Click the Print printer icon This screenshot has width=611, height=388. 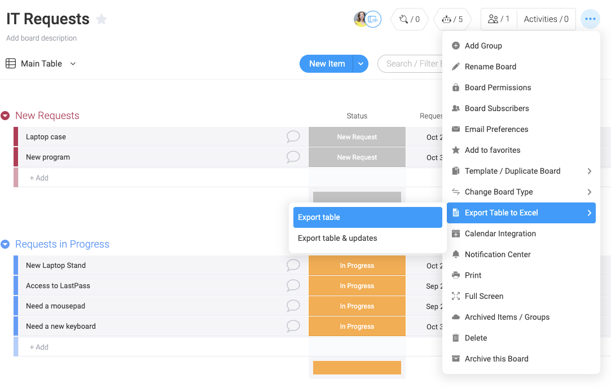tap(455, 275)
